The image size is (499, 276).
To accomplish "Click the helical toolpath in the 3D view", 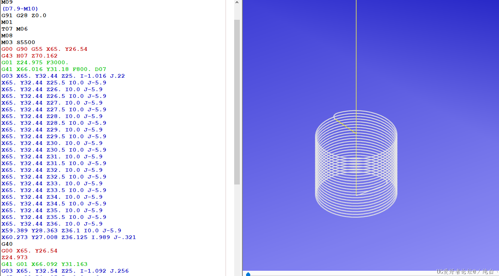I will pyautogui.click(x=356, y=164).
